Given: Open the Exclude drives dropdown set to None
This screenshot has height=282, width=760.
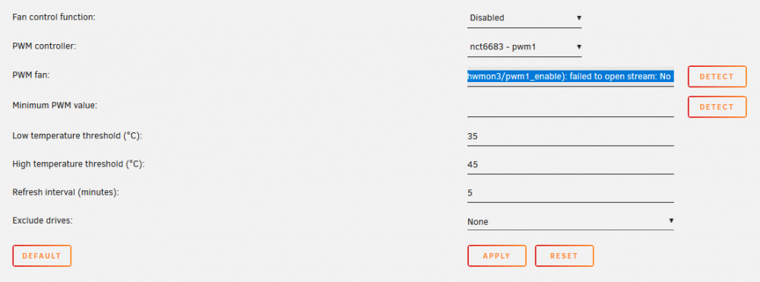Looking at the screenshot, I should point(571,221).
